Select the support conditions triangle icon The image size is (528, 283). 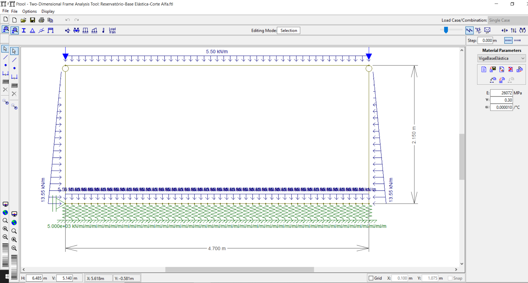click(32, 30)
